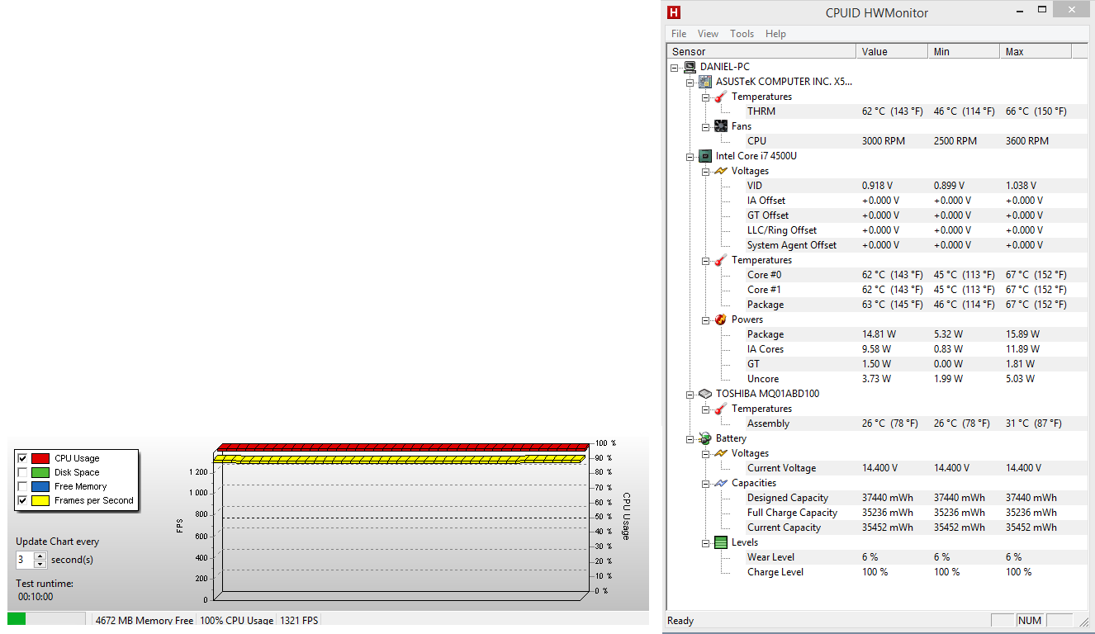Enable the Free Memory checkbox

pos(22,486)
